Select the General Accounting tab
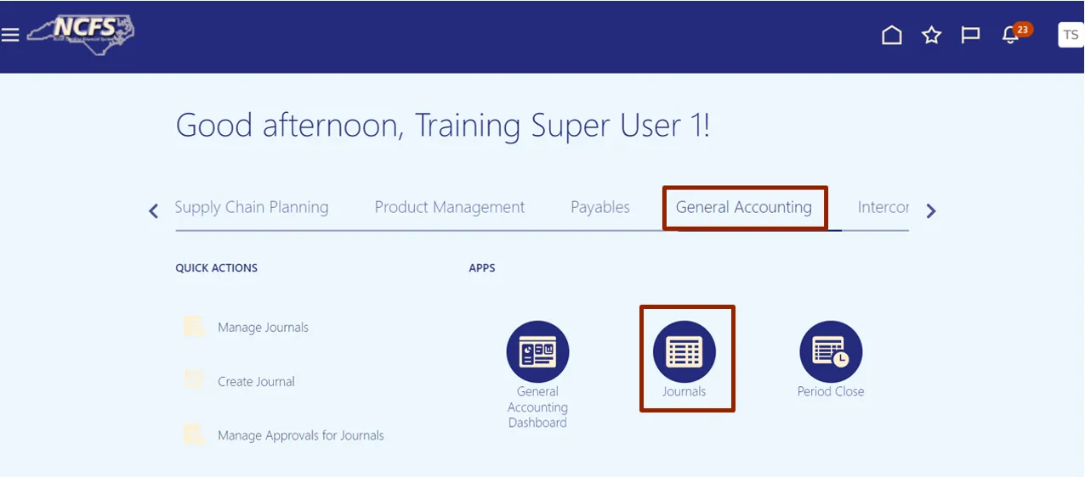The image size is (1085, 477). 744,207
